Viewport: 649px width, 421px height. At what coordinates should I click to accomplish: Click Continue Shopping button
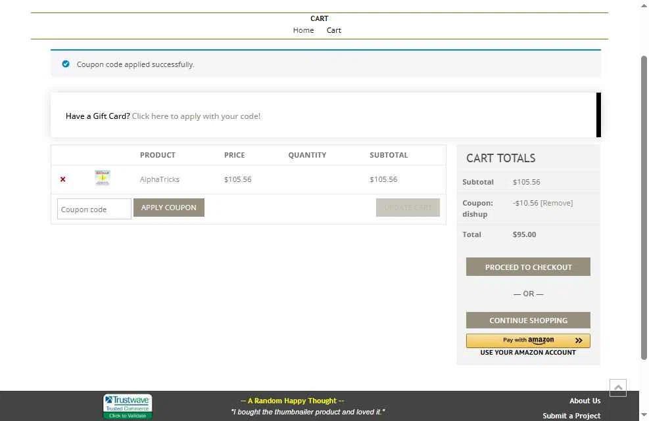(x=528, y=320)
